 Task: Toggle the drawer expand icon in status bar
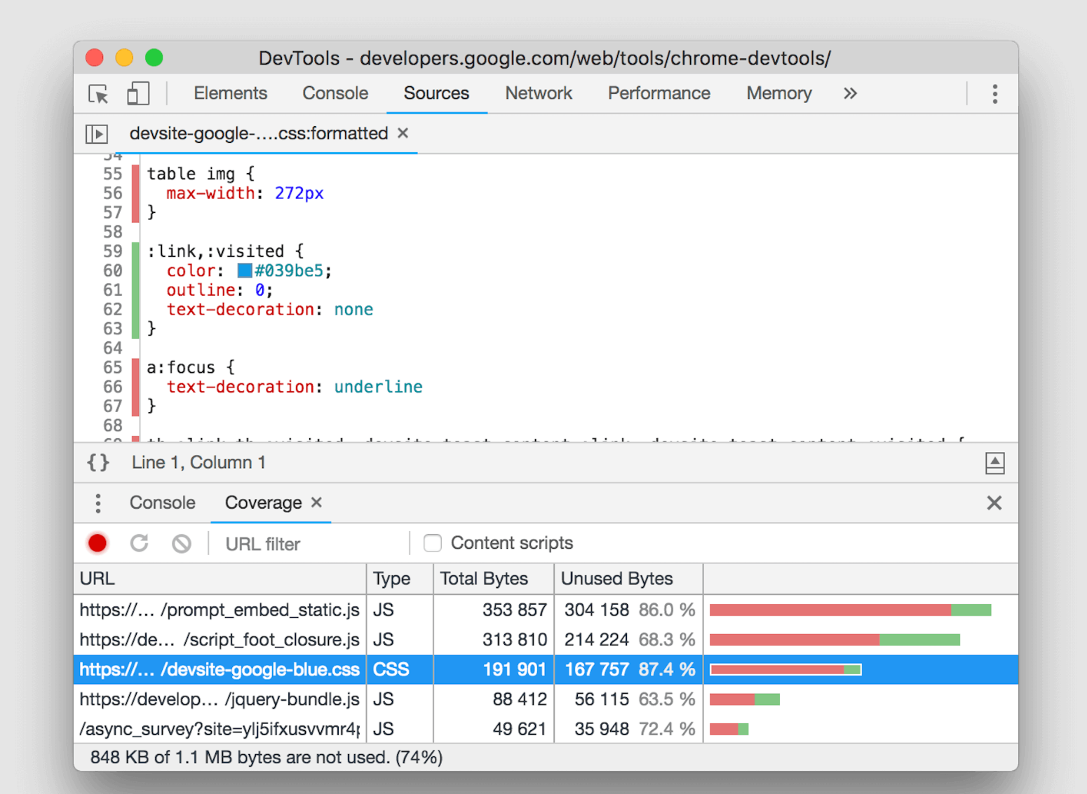tap(994, 463)
